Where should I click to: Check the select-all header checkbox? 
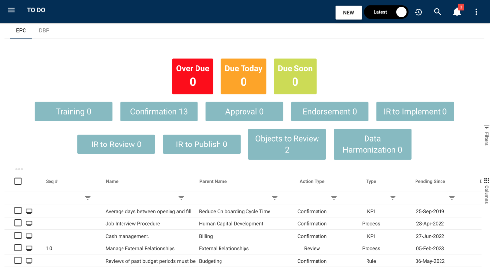click(x=18, y=181)
